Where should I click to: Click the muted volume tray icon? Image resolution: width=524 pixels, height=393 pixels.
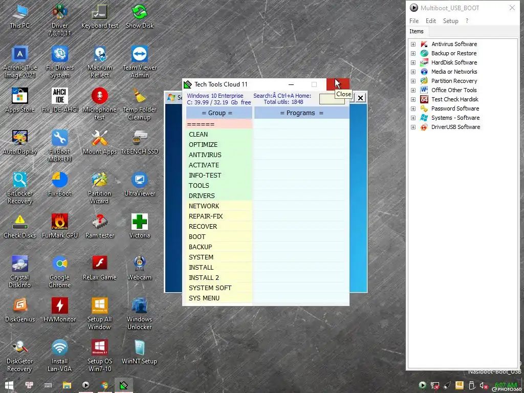coord(483,386)
